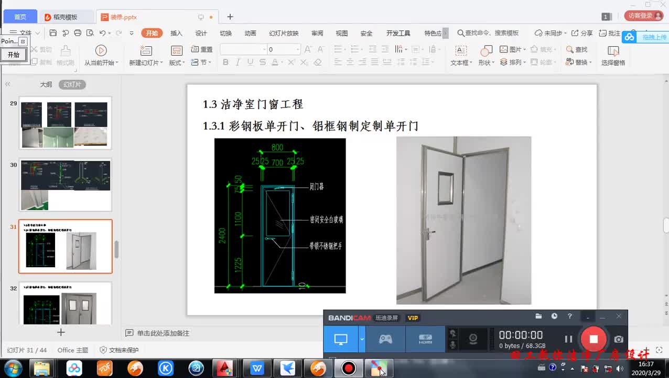
Task: Click the save icon in quick access toolbar
Action: [53, 33]
